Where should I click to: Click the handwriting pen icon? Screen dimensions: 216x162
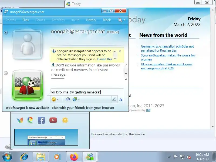point(114,99)
